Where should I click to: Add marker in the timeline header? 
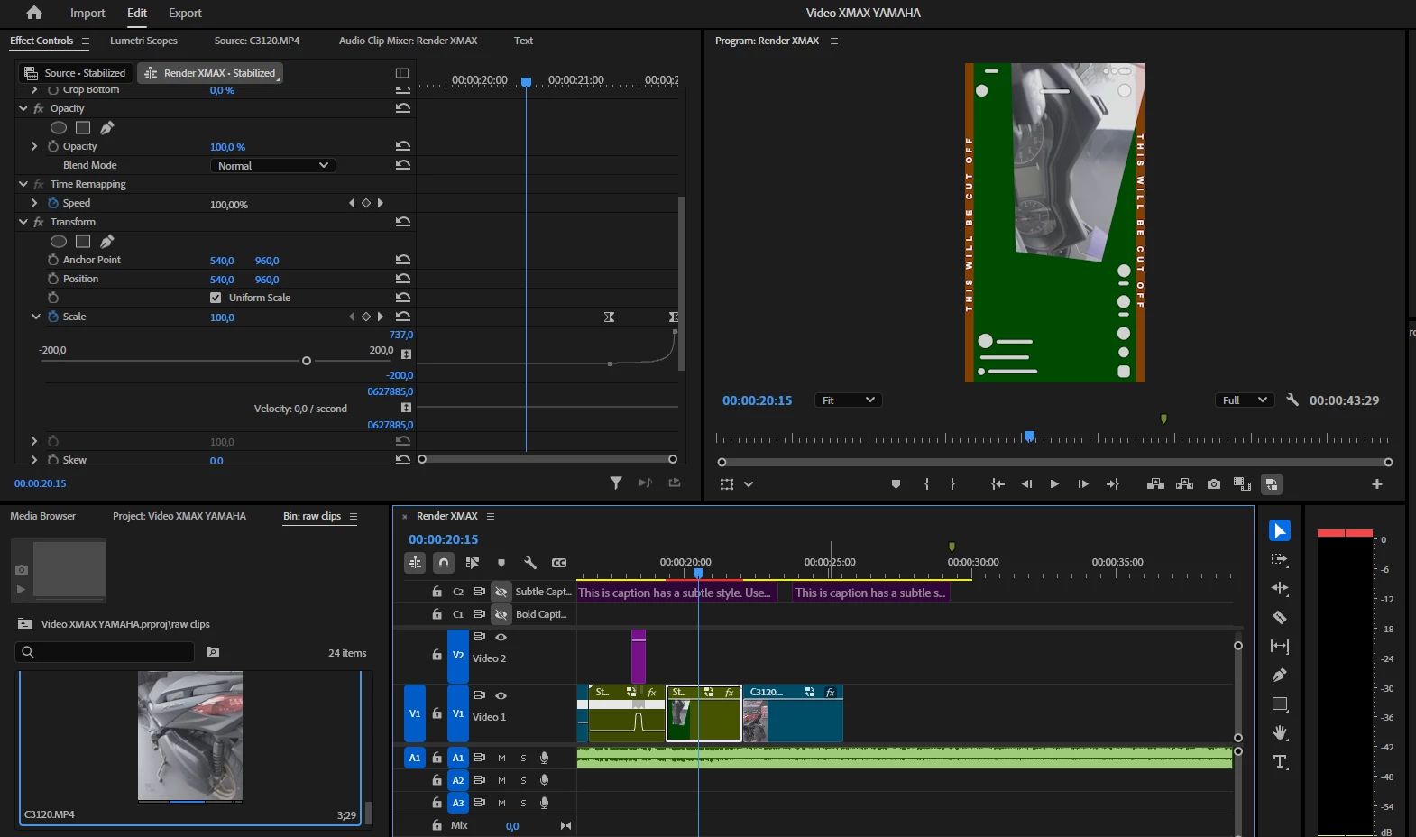point(501,563)
